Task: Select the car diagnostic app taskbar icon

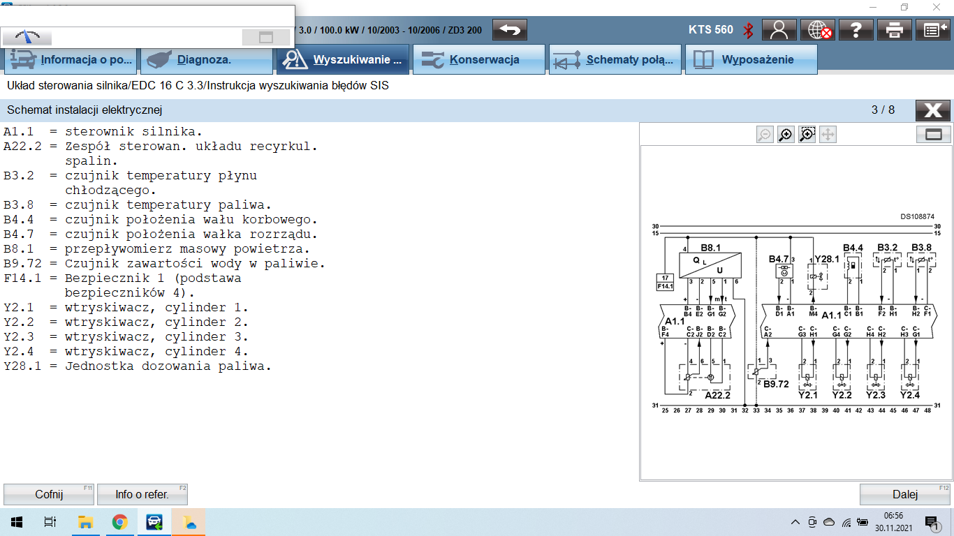Action: point(154,522)
